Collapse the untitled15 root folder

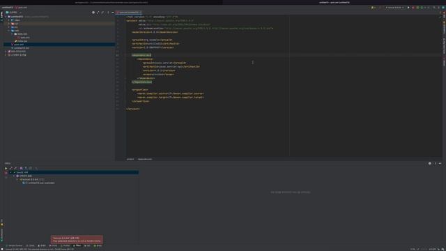click(6, 17)
